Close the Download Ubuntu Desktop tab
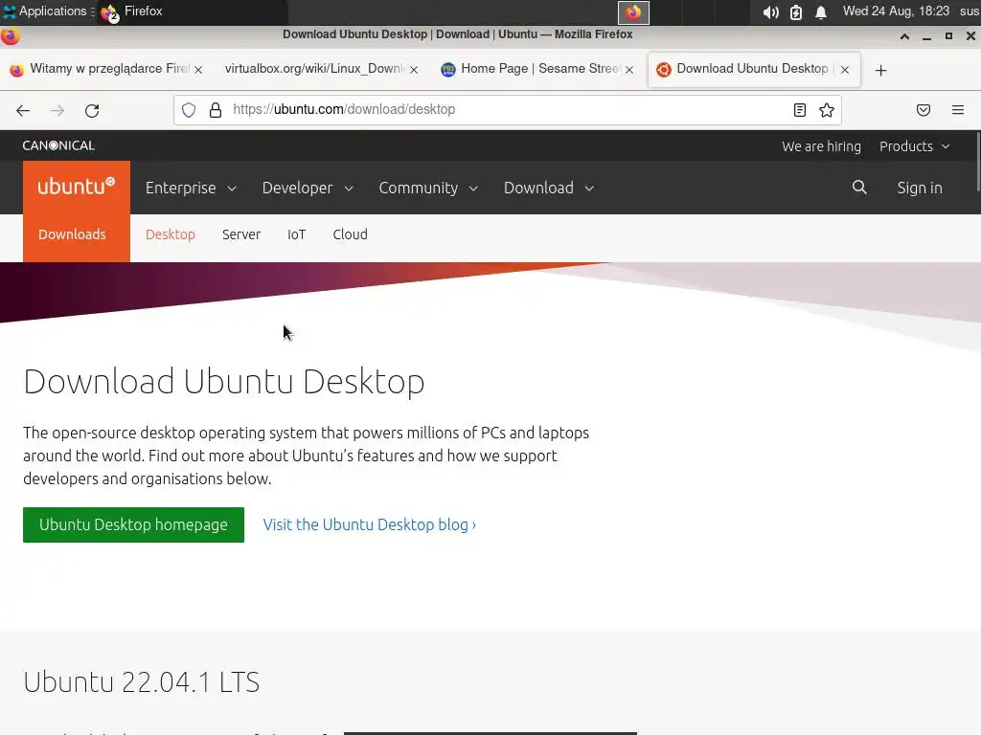Screen dimensions: 981x735 point(845,70)
